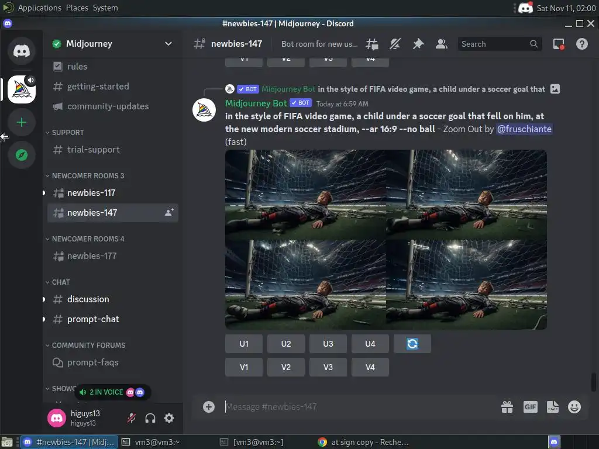
Task: Click the image attachment icon in reply preview
Action: click(555, 89)
